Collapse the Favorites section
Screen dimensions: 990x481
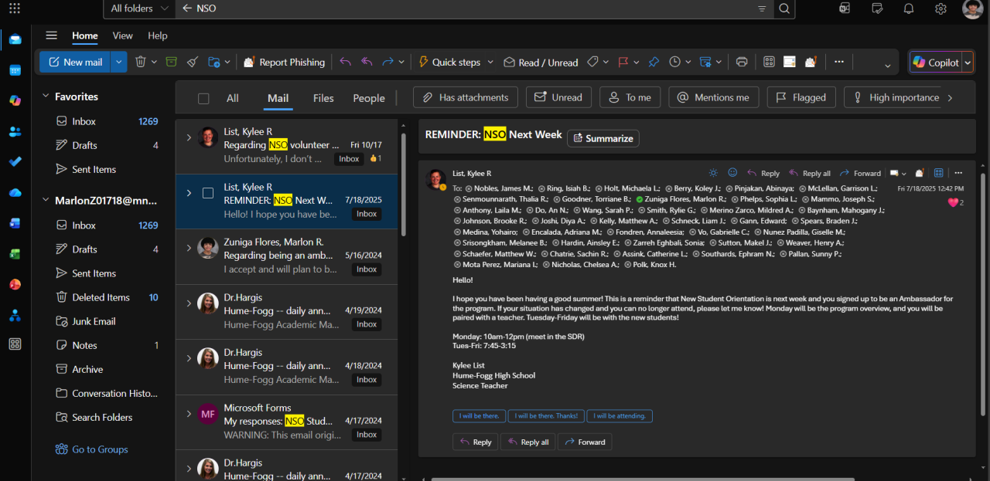pos(44,97)
